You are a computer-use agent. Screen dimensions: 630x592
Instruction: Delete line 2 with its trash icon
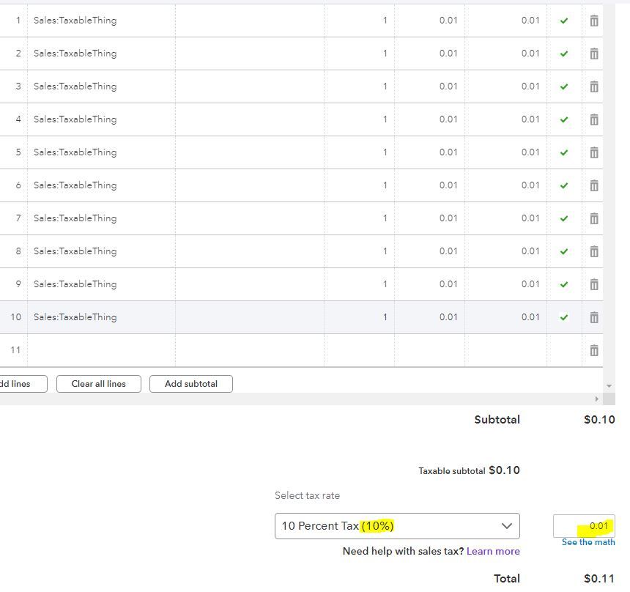coord(594,53)
